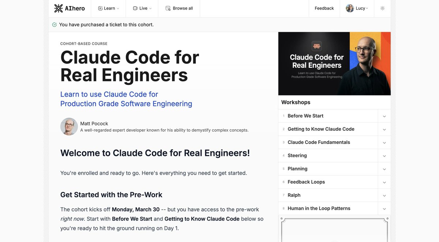Click the Browse all list icon
Viewport: 439px width, 242px height.
pyautogui.click(x=168, y=8)
